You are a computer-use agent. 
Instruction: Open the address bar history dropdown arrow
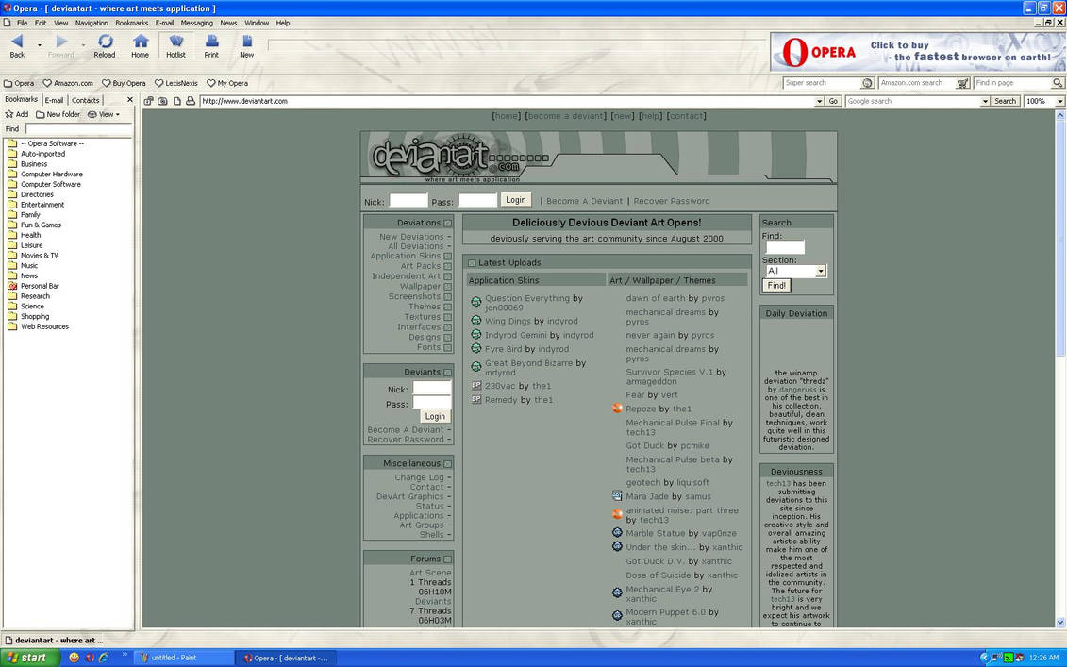pos(819,101)
